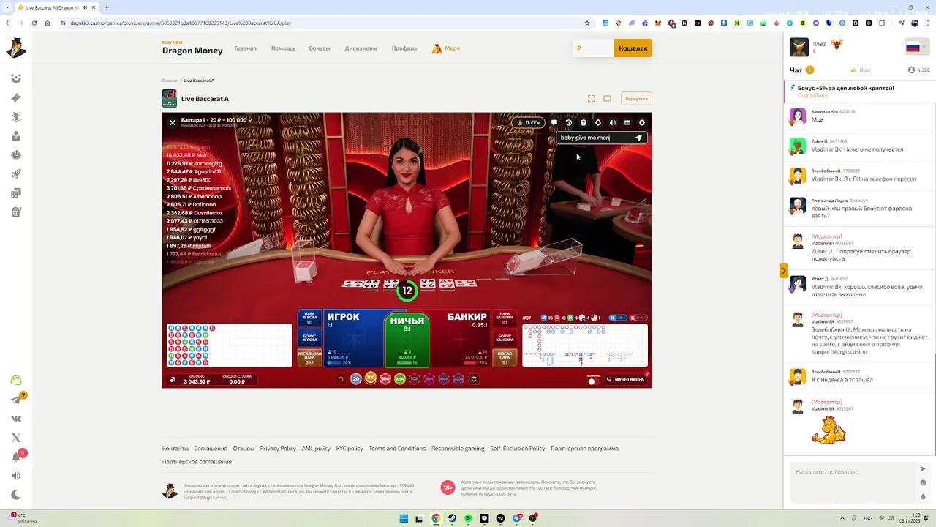The height and width of the screenshot is (527, 936).
Task: Open game settings gear icon
Action: click(642, 123)
